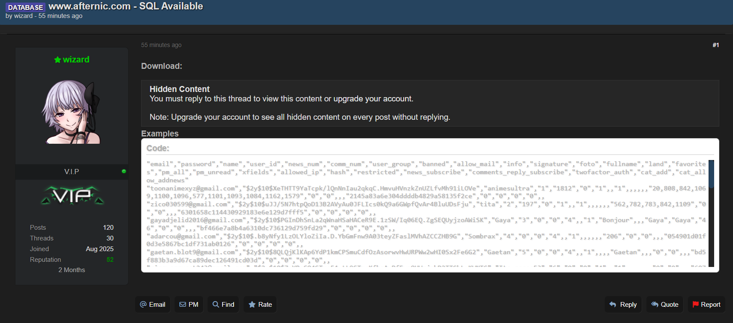Click the post's "55 minutes ago" timestamp
This screenshot has height=323, width=733.
[161, 45]
